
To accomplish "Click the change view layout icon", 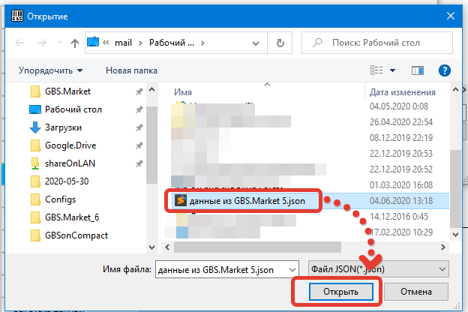I will [x=377, y=70].
